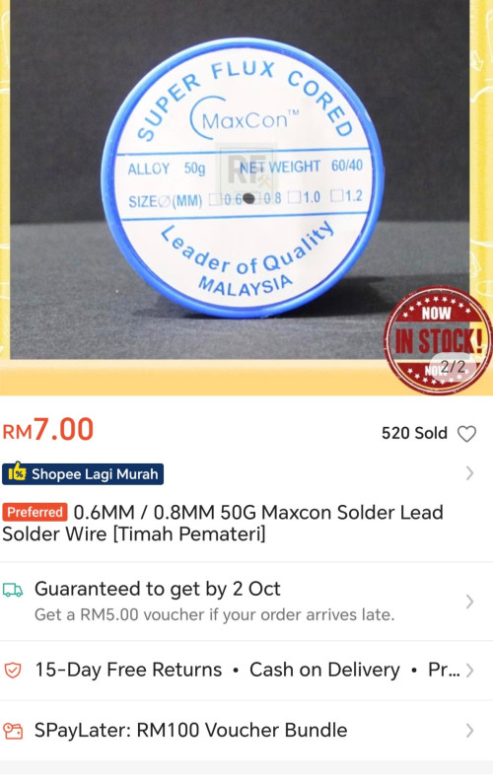Click the Preferred seller badge
The width and height of the screenshot is (493, 781).
[35, 512]
